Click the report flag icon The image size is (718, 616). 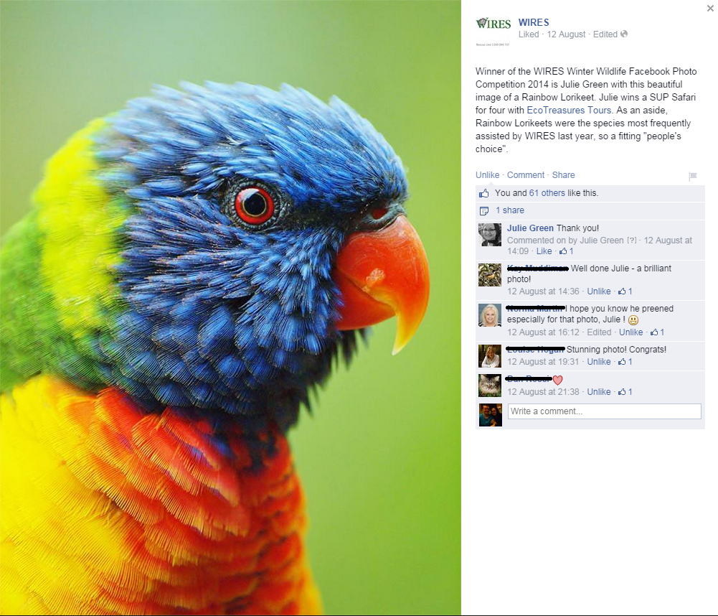[693, 176]
